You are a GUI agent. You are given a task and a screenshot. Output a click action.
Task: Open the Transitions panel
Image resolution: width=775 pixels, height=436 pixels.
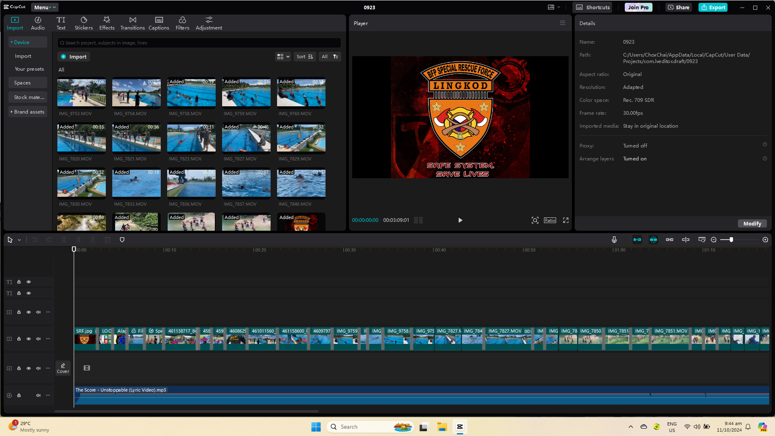pyautogui.click(x=132, y=23)
